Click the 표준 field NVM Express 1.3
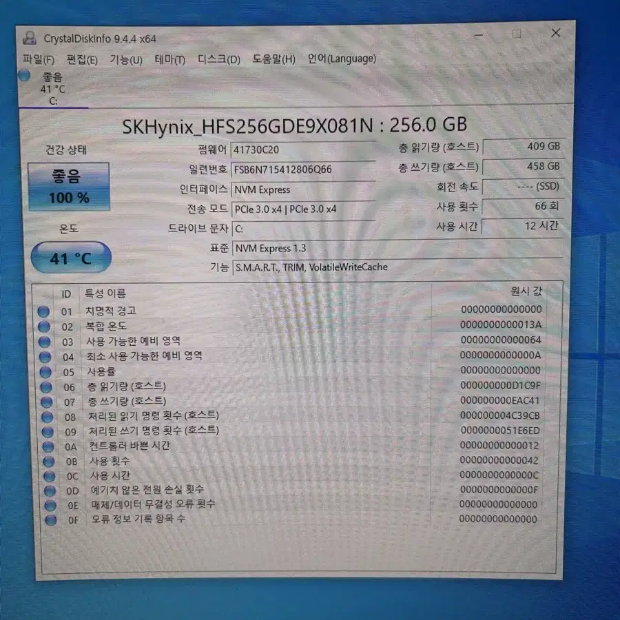 click(397, 248)
